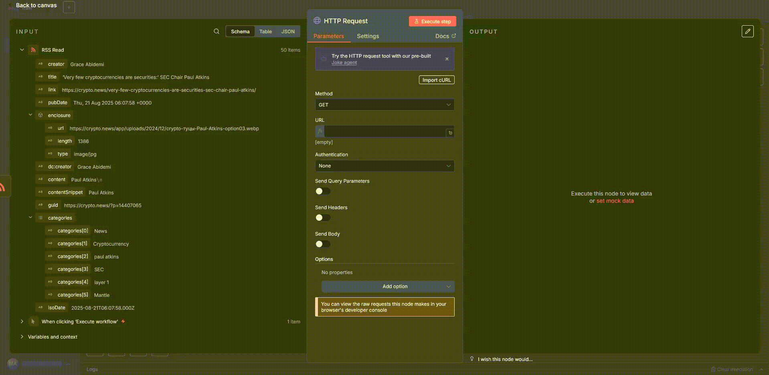Click the HTTP Request globe icon
This screenshot has width=769, height=375.
point(317,21)
